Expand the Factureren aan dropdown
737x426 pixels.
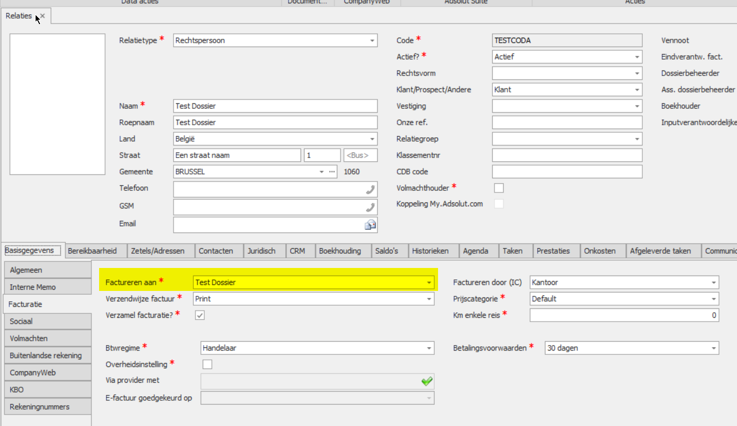tap(429, 283)
